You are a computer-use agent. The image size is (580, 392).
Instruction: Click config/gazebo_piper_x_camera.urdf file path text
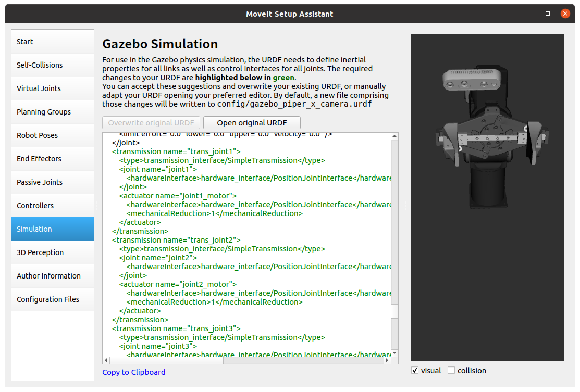point(294,104)
